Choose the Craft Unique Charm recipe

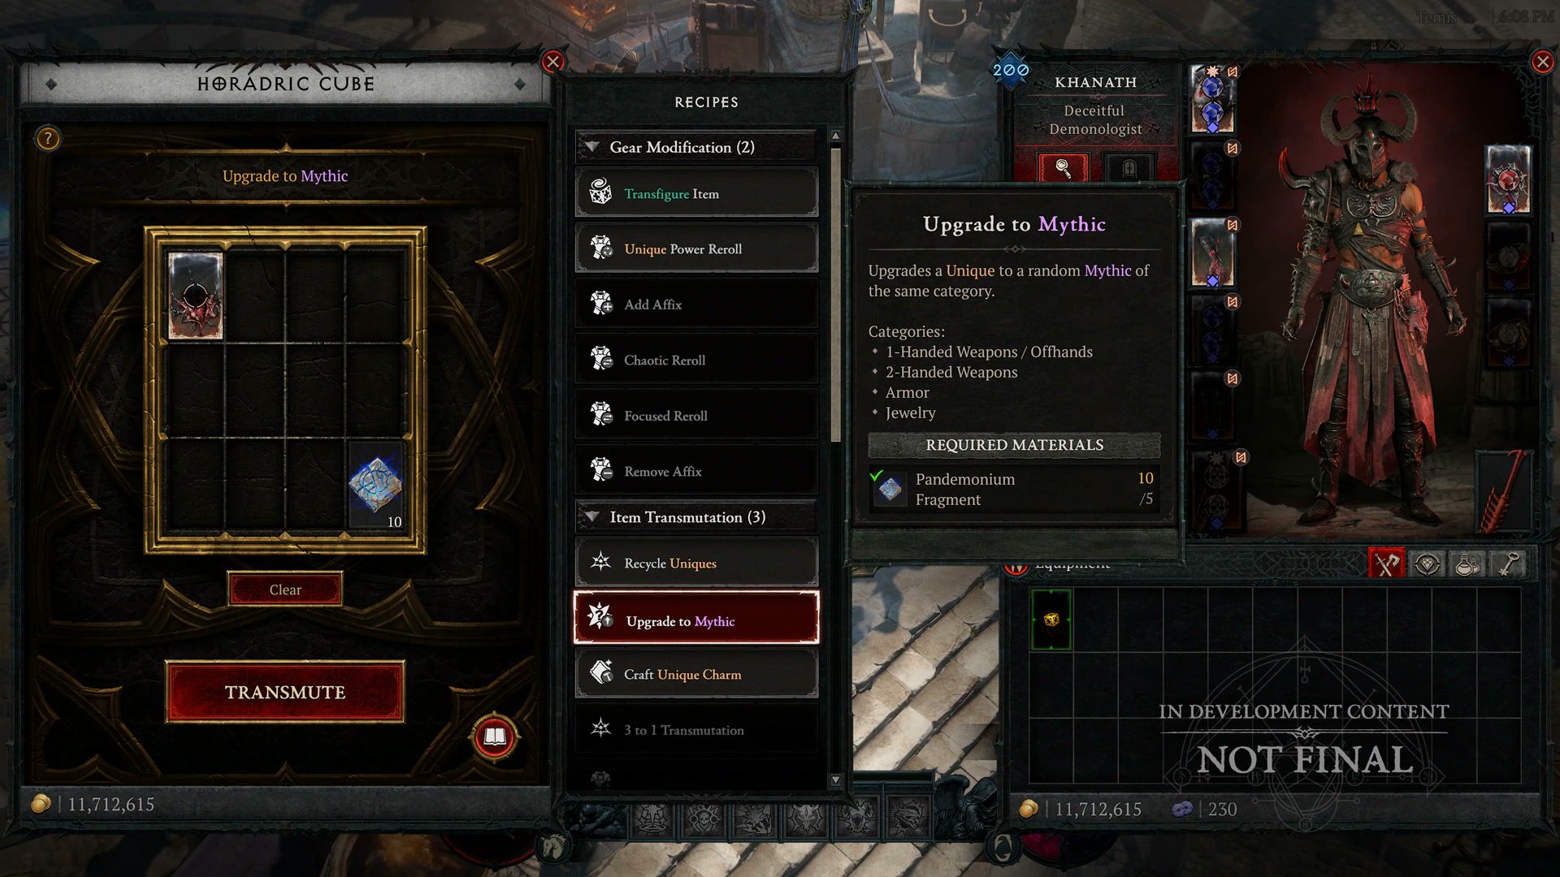pyautogui.click(x=696, y=674)
